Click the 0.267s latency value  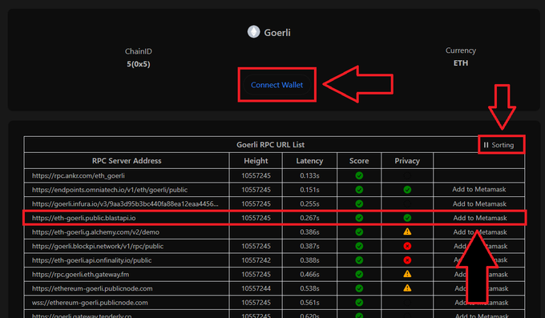pyautogui.click(x=309, y=218)
